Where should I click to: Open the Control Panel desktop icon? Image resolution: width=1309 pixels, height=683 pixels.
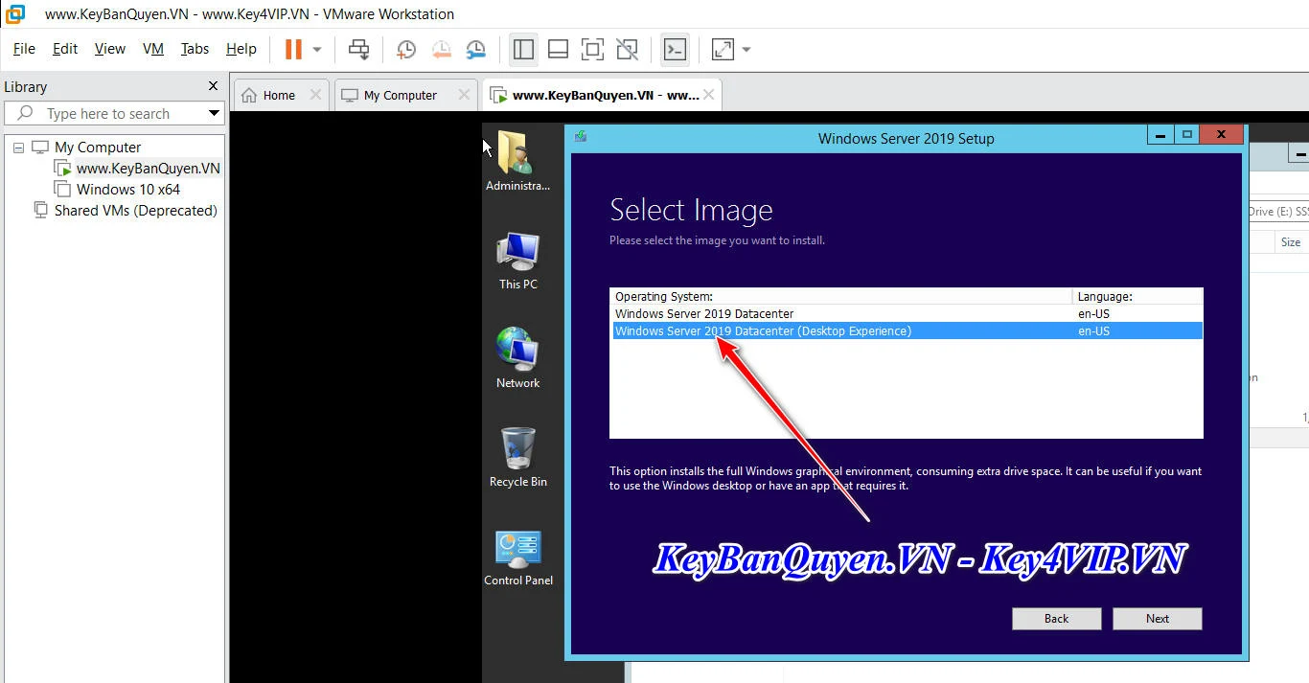pos(517,558)
